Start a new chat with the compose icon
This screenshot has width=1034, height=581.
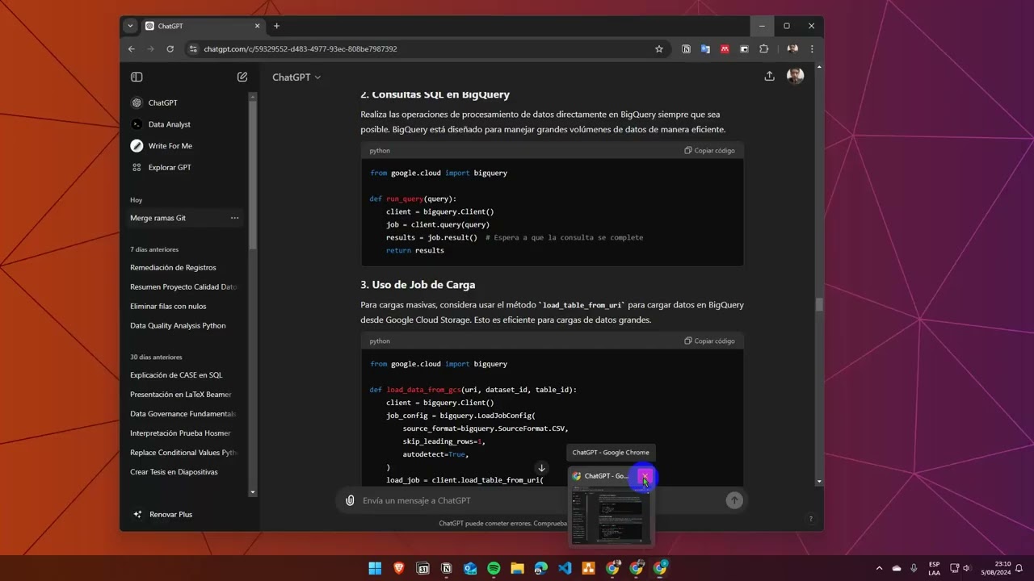pyautogui.click(x=242, y=77)
